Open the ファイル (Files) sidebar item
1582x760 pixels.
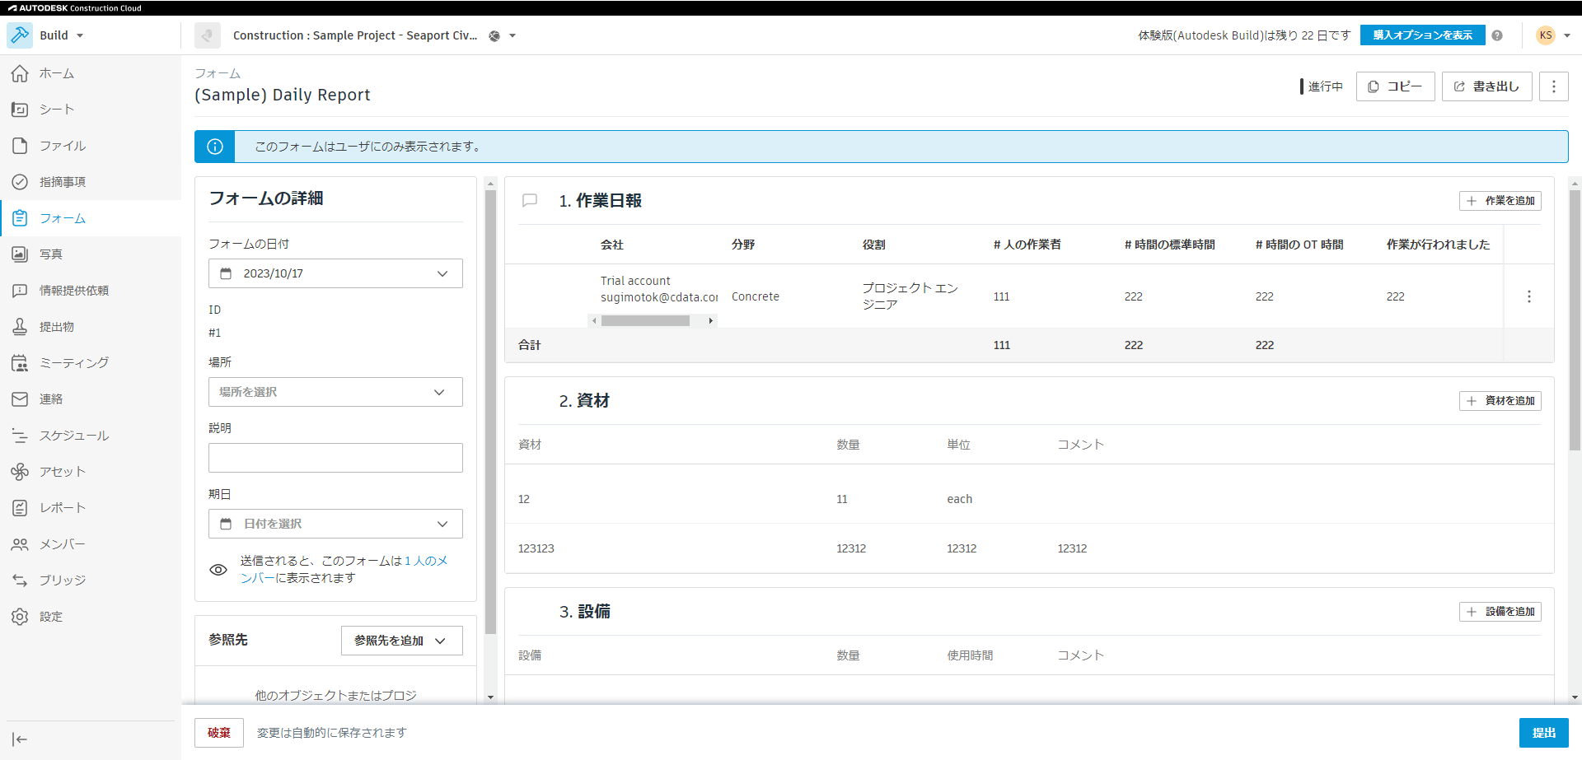(x=91, y=146)
